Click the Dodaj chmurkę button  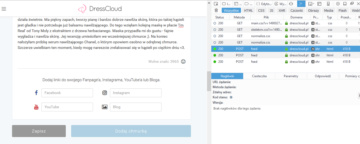pyautogui.click(x=131, y=131)
